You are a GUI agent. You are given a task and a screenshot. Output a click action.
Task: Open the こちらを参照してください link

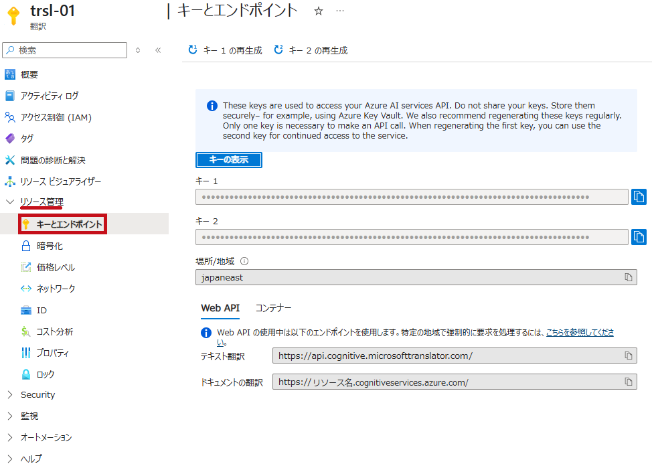[x=580, y=332]
